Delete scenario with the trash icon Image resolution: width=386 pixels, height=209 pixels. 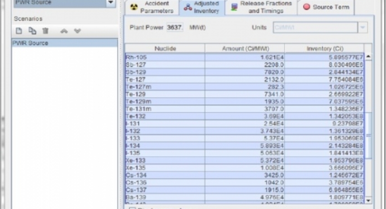click(45, 31)
